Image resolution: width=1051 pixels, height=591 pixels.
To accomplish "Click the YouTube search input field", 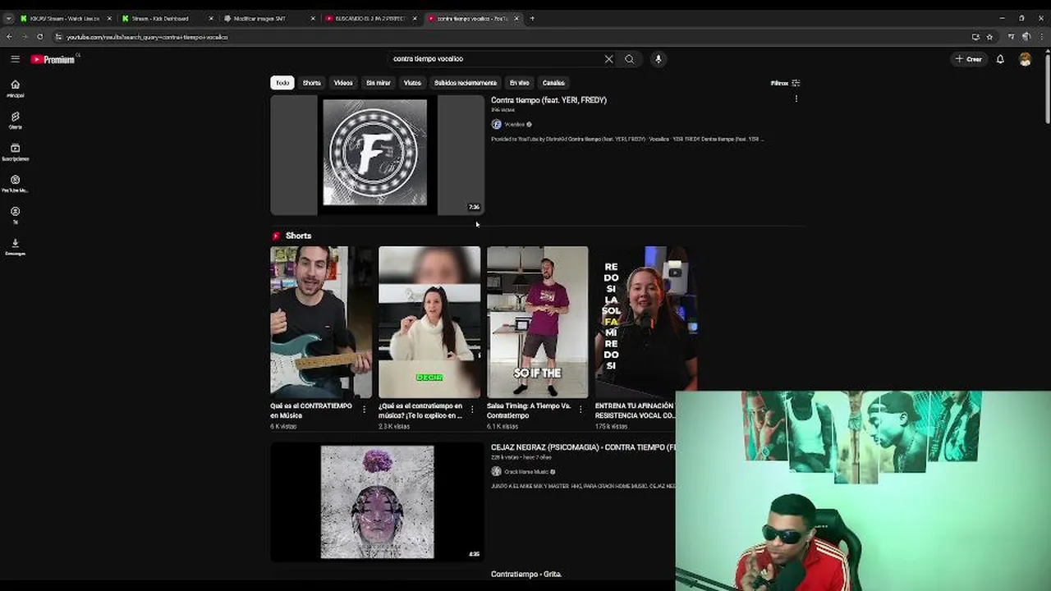I will tap(495, 59).
